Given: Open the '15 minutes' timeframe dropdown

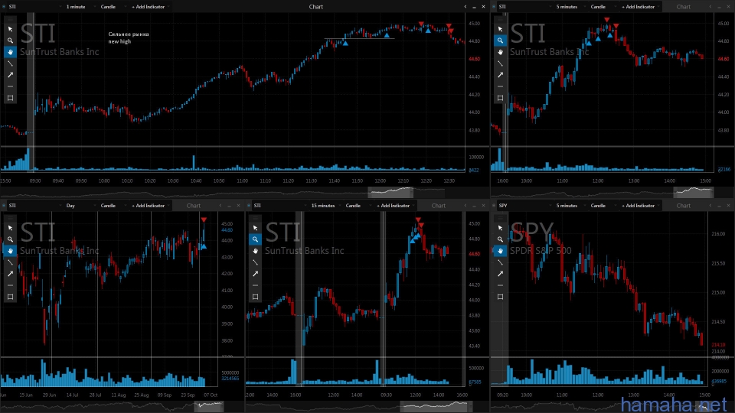Looking at the screenshot, I should [325, 206].
